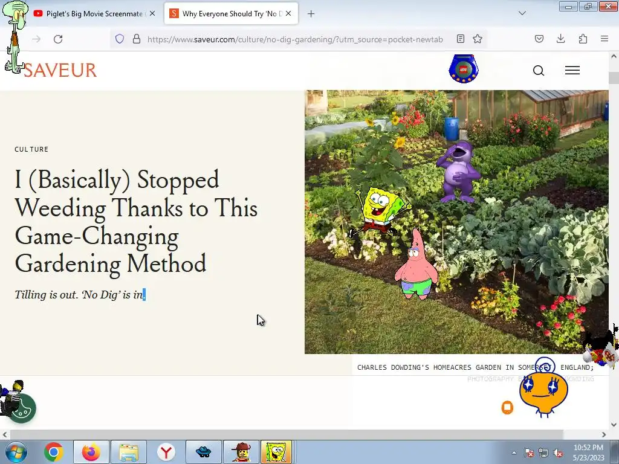
Task: Click the Saveur search magnifier icon
Action: (539, 71)
